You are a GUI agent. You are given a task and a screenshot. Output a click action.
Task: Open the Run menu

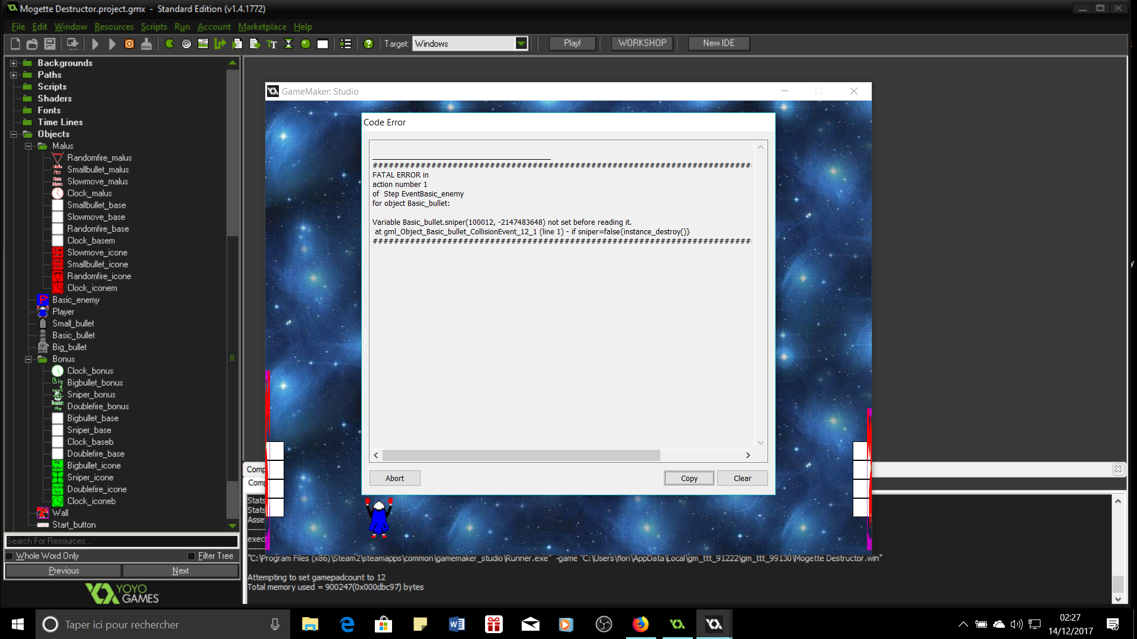(x=182, y=27)
